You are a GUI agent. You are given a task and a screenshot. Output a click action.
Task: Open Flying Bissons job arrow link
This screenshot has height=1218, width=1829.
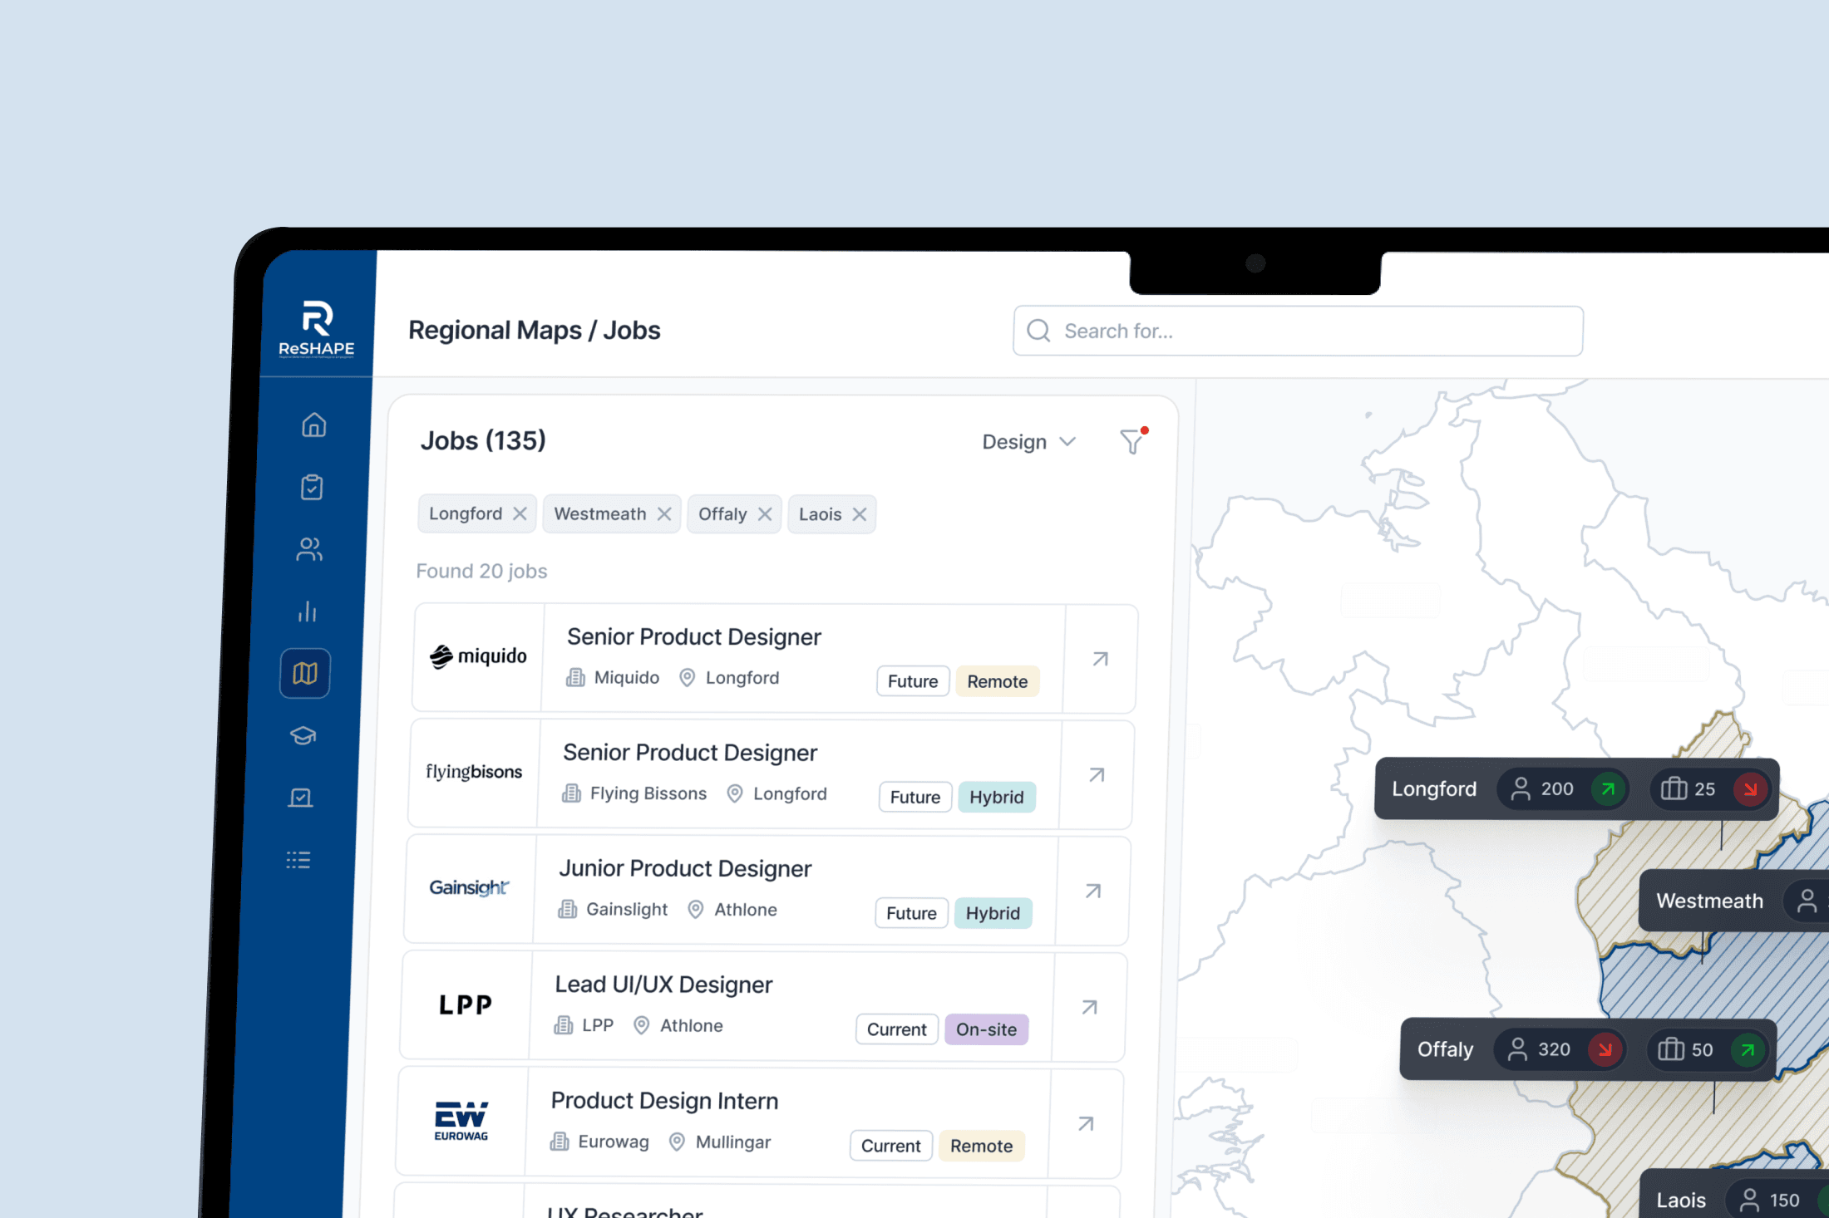[x=1097, y=774]
